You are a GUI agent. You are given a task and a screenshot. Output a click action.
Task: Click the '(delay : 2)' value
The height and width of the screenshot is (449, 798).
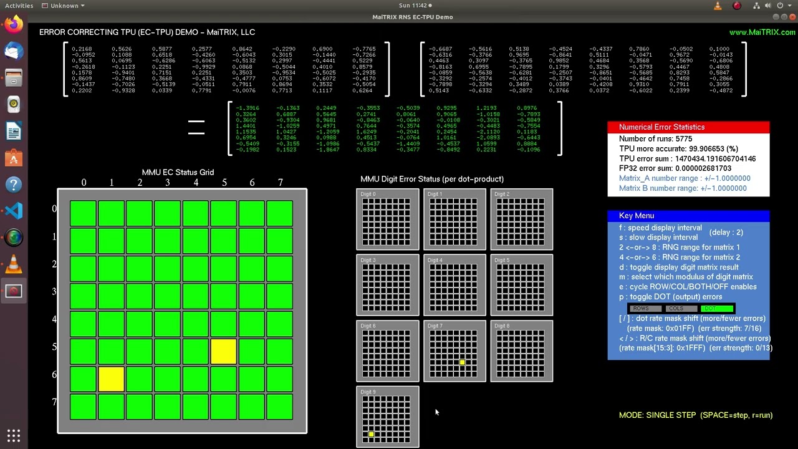click(726, 233)
